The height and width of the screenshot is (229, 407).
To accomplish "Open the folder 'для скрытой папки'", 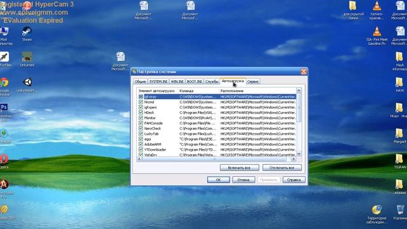I will 354,10.
